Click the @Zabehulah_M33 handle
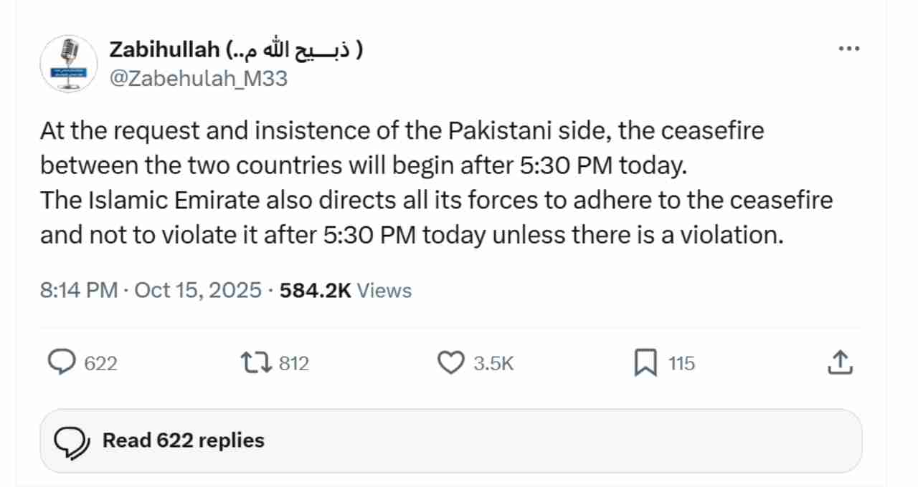918x487 pixels. (198, 77)
